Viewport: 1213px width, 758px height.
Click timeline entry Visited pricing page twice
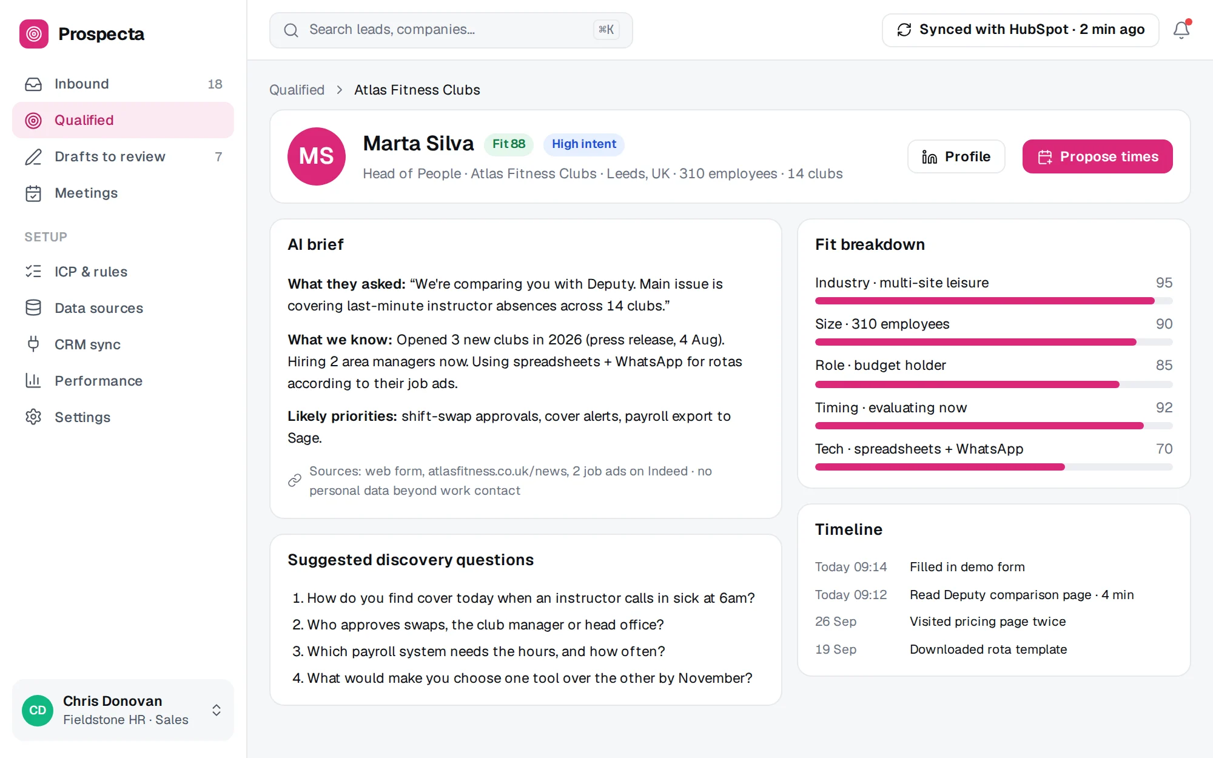point(987,622)
